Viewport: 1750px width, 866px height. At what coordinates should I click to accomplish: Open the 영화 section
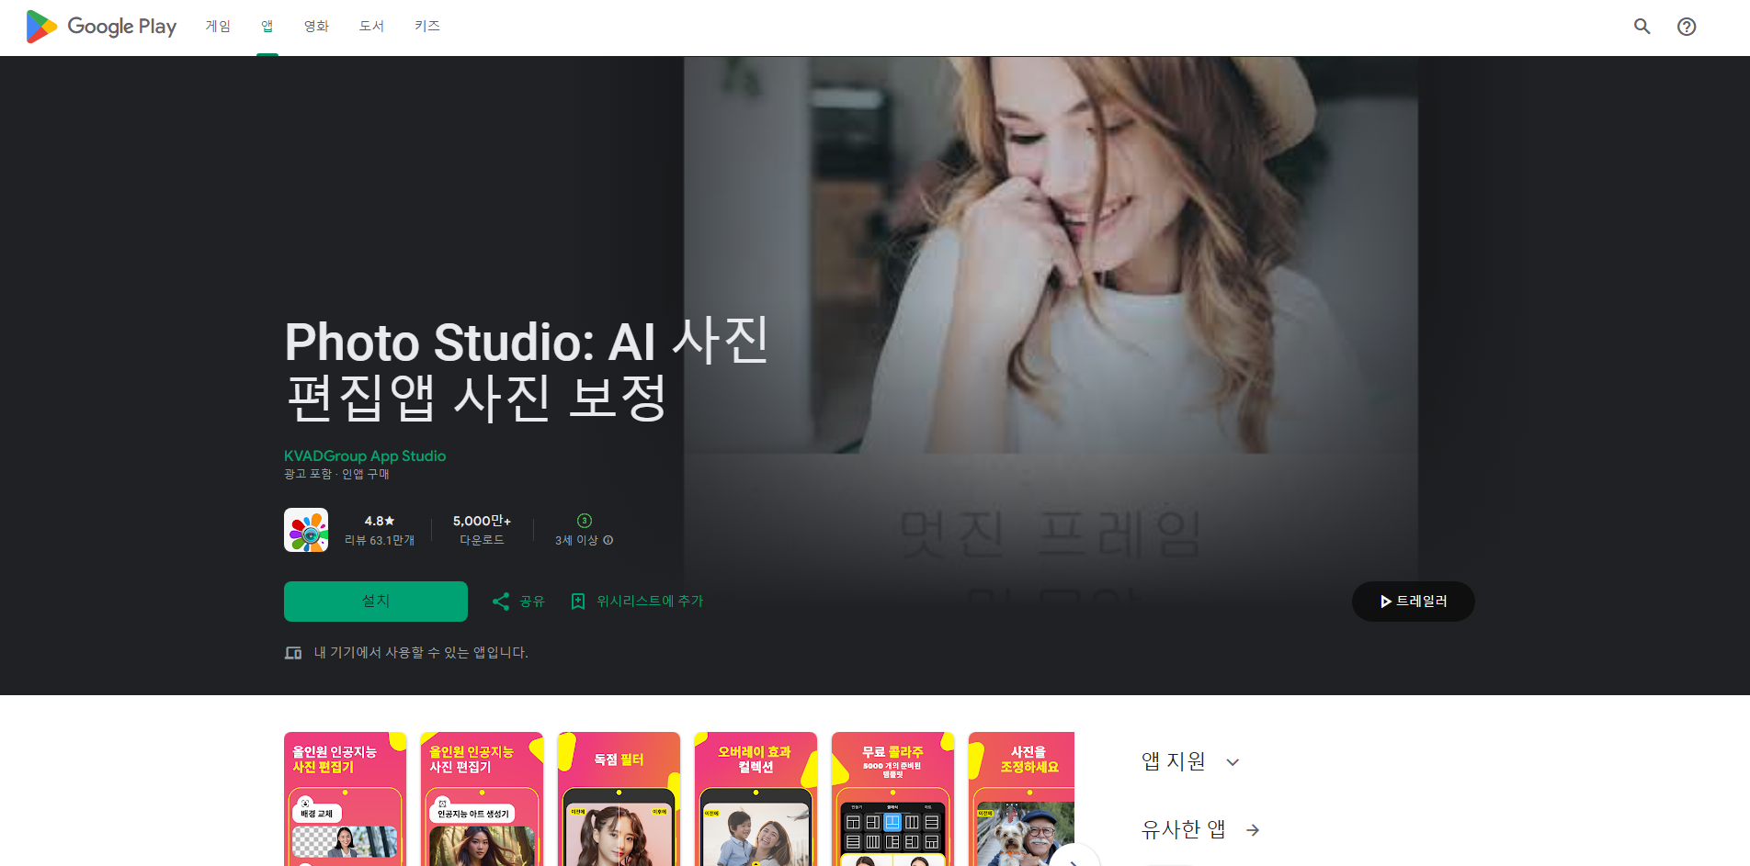316,27
